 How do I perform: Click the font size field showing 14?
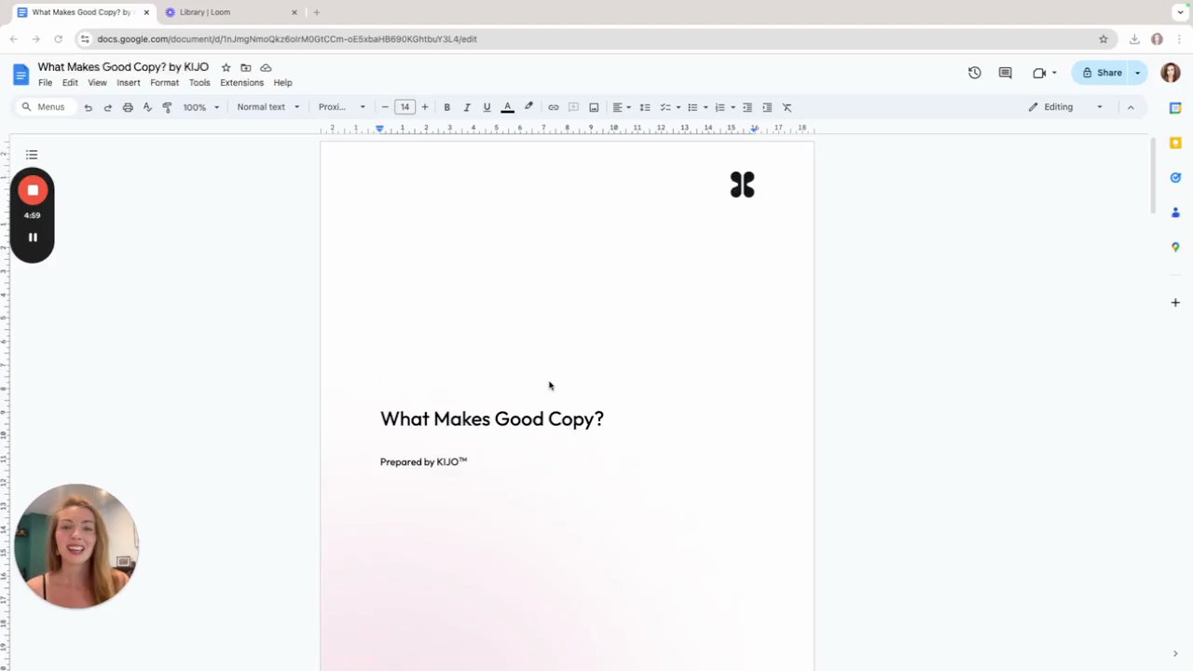(x=405, y=107)
